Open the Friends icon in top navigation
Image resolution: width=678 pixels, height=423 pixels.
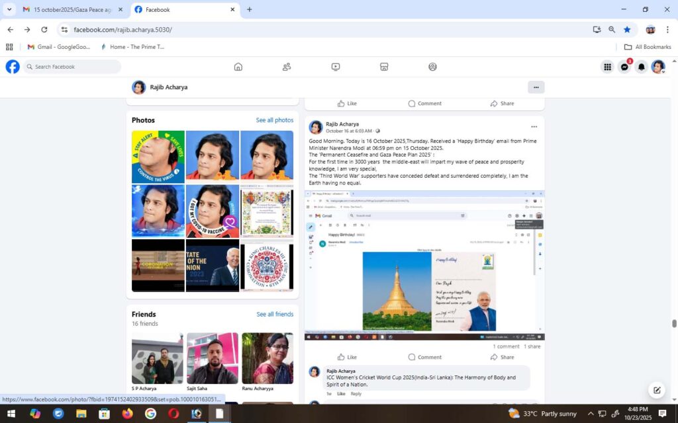[287, 67]
